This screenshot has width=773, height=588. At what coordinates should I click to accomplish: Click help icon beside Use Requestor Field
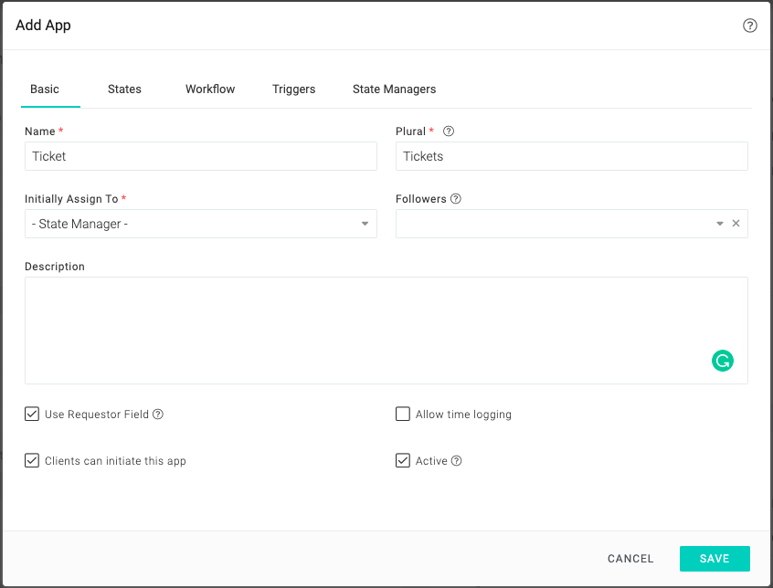(158, 415)
